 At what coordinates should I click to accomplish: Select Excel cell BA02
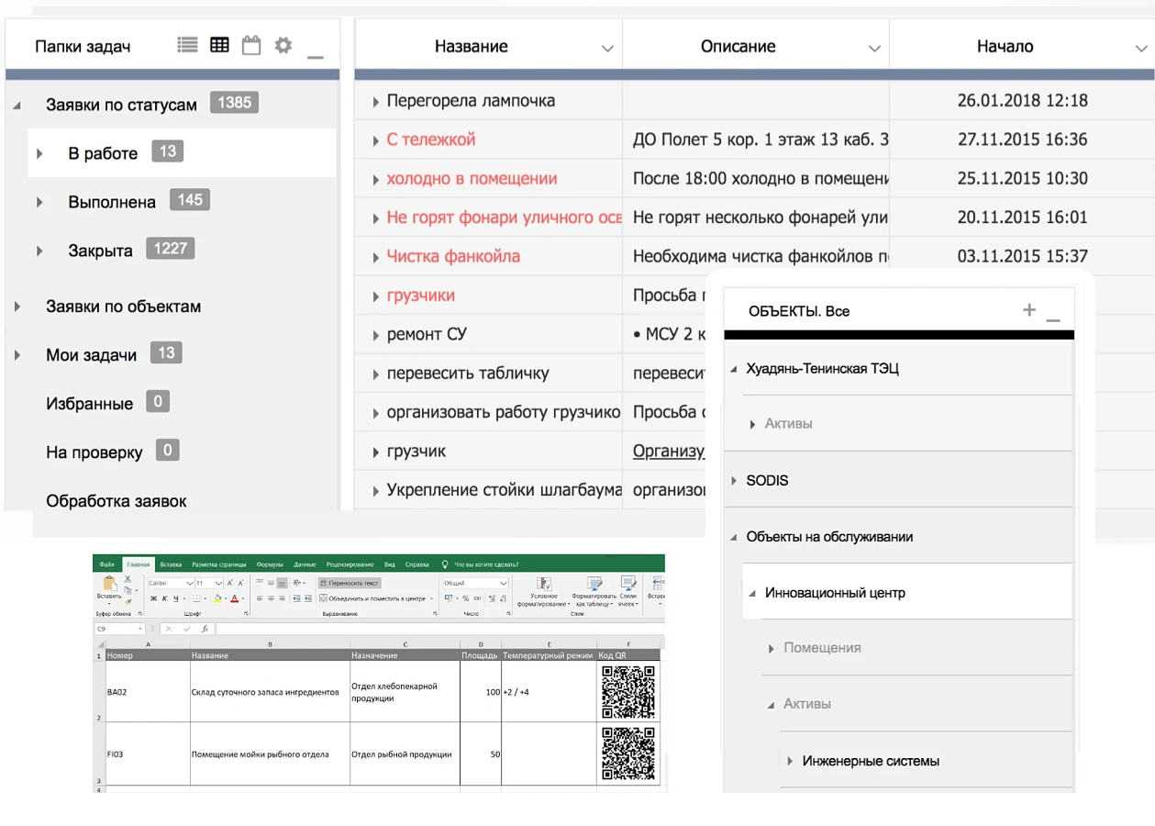[148, 692]
